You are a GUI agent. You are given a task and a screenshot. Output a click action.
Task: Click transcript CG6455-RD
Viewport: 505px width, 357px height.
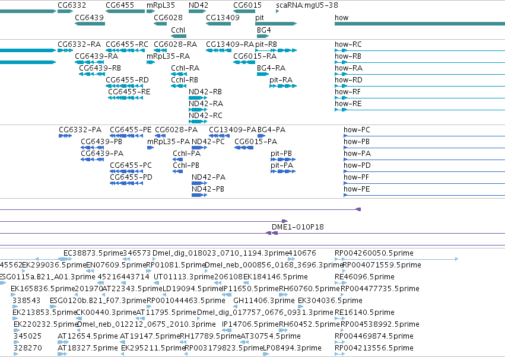(x=127, y=80)
